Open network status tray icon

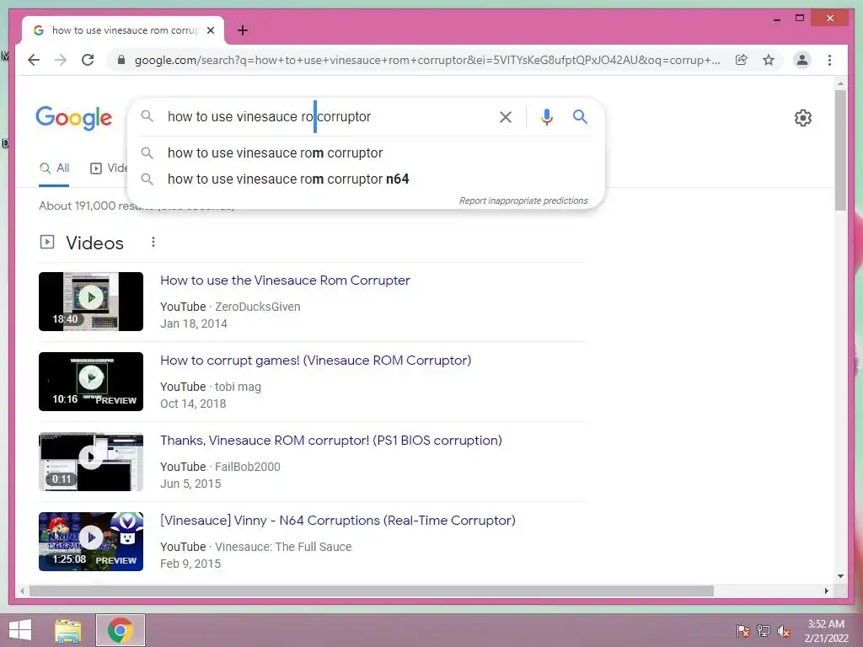point(764,630)
